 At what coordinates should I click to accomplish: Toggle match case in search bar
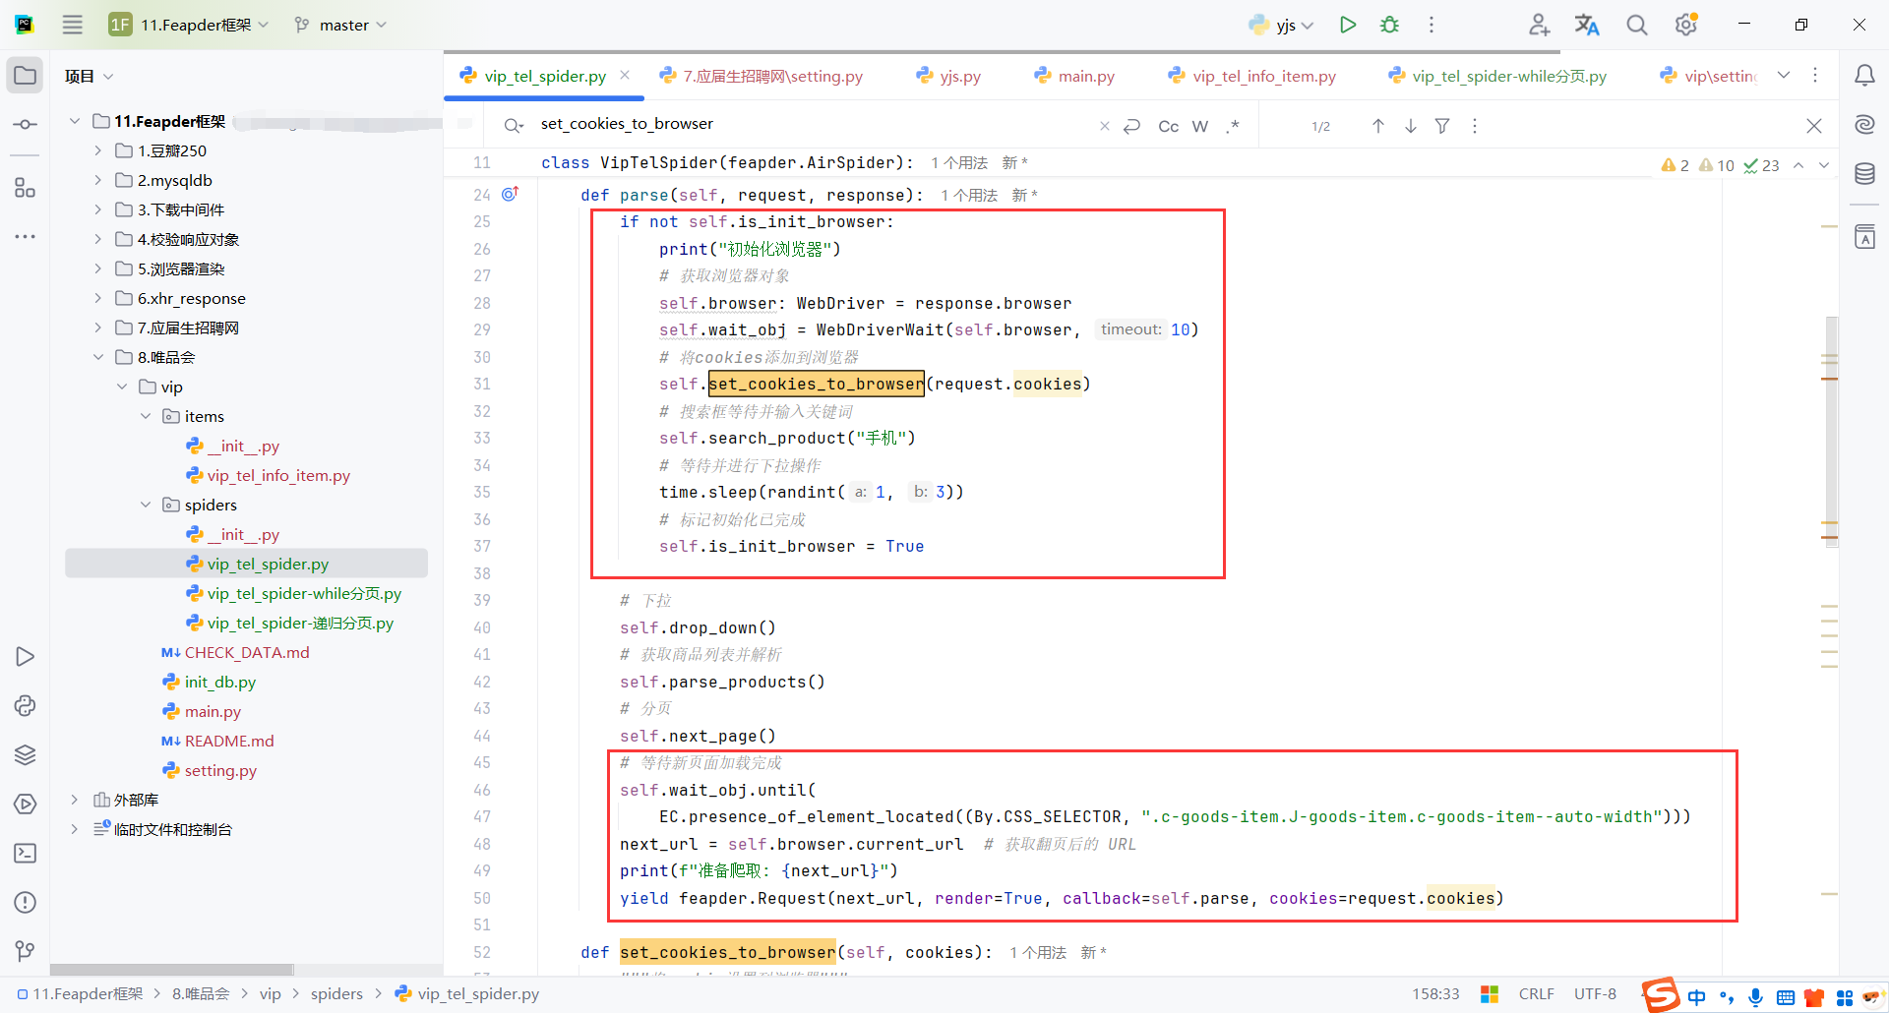pyautogui.click(x=1168, y=126)
